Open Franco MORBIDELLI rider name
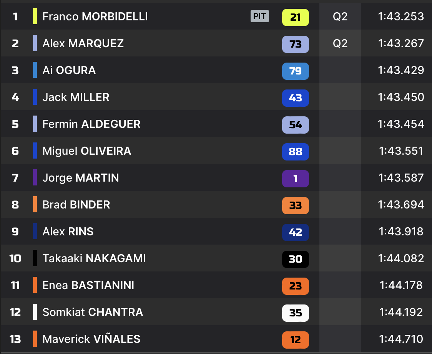This screenshot has height=354, width=432. pyautogui.click(x=95, y=17)
